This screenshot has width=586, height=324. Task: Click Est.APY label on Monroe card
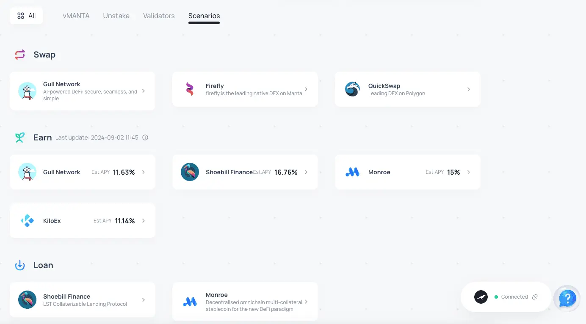435,172
